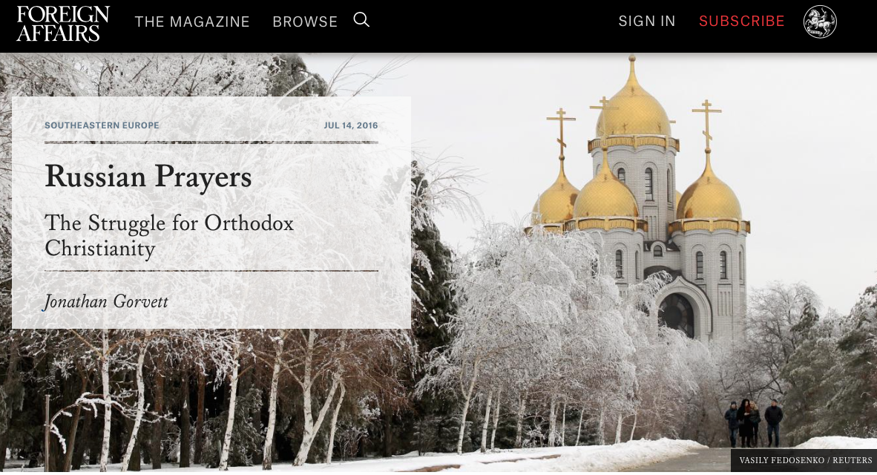The width and height of the screenshot is (877, 475).
Task: Open author Jonathan Gorvett's page
Action: point(106,301)
